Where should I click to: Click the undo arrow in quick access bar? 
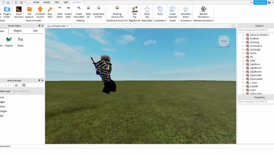(x=26, y=3)
